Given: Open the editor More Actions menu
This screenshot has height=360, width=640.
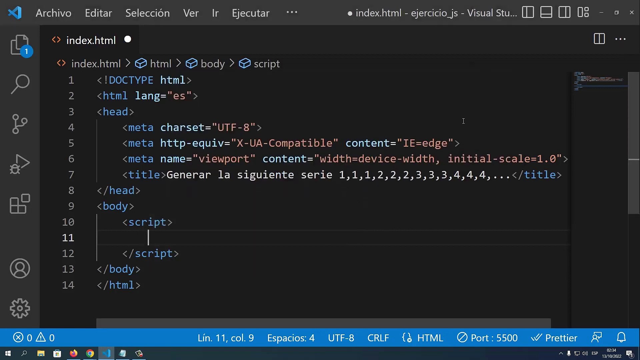Looking at the screenshot, I should pos(620,39).
